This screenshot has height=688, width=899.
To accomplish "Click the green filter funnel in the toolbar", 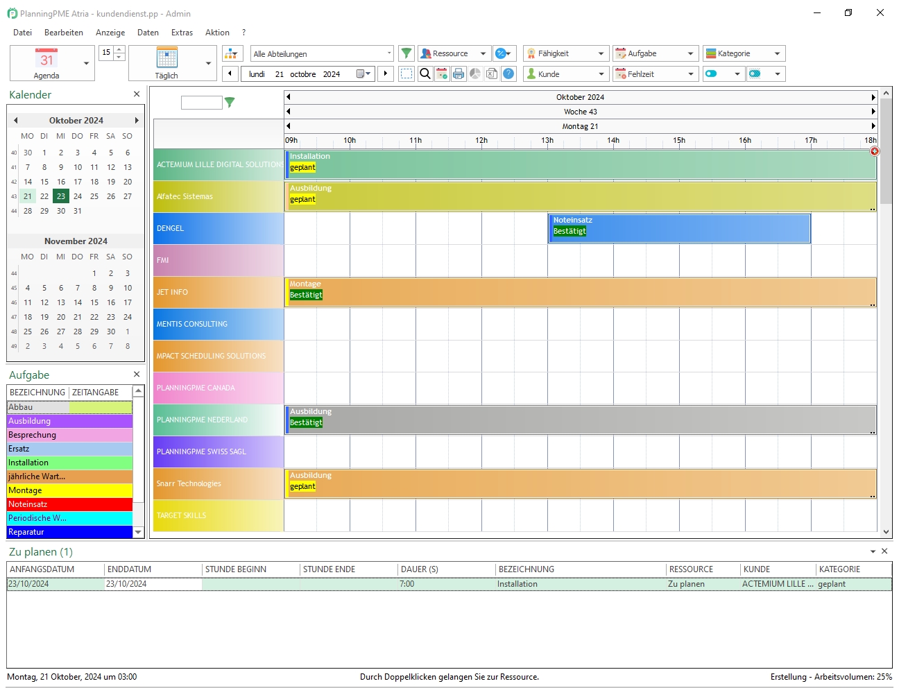I will [x=406, y=53].
